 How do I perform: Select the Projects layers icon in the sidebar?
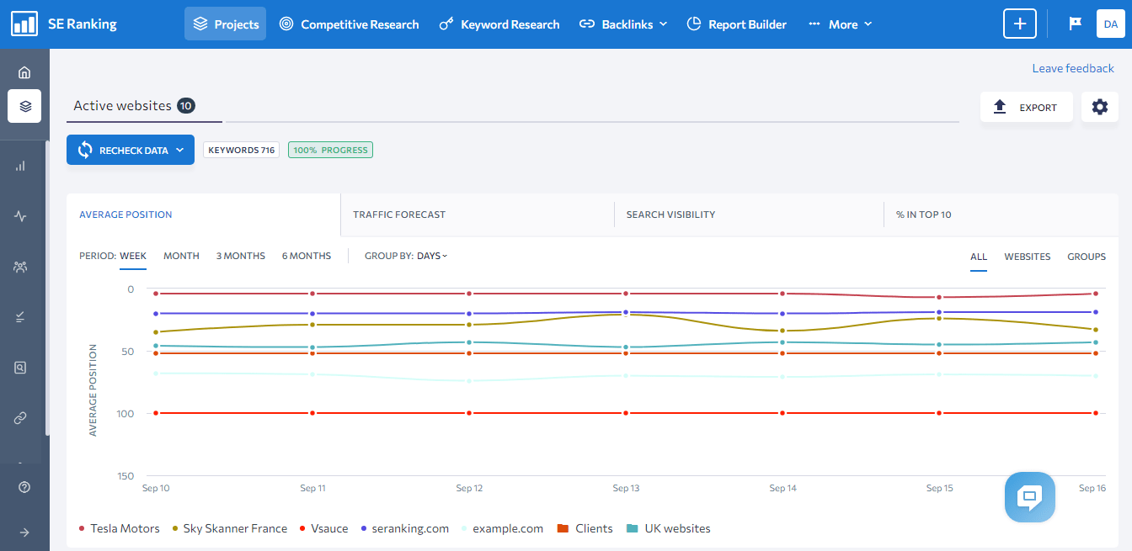point(24,106)
